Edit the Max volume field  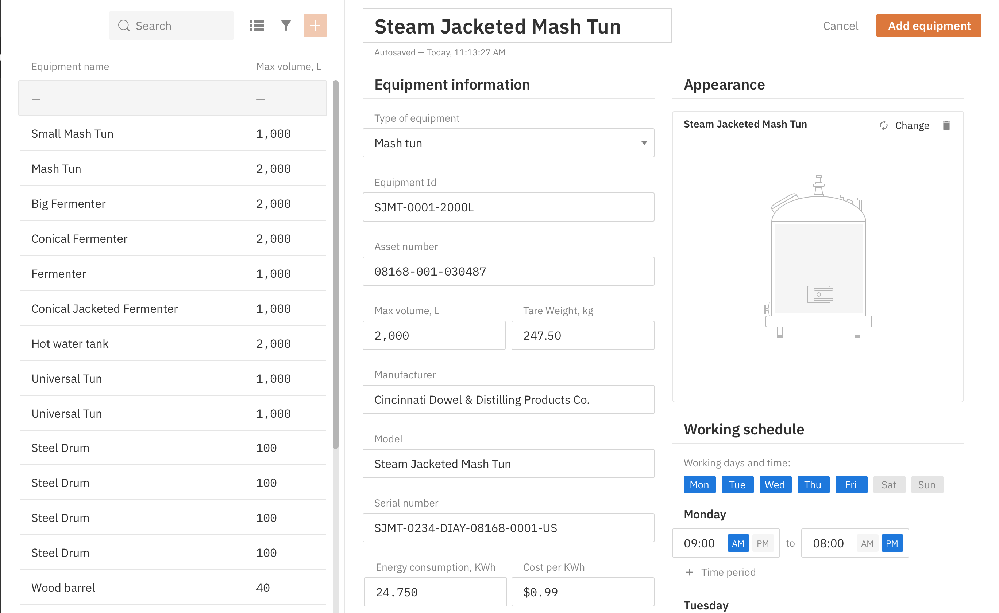pos(434,335)
